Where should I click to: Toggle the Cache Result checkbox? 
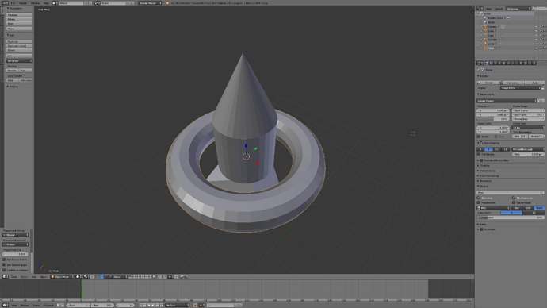click(514, 202)
